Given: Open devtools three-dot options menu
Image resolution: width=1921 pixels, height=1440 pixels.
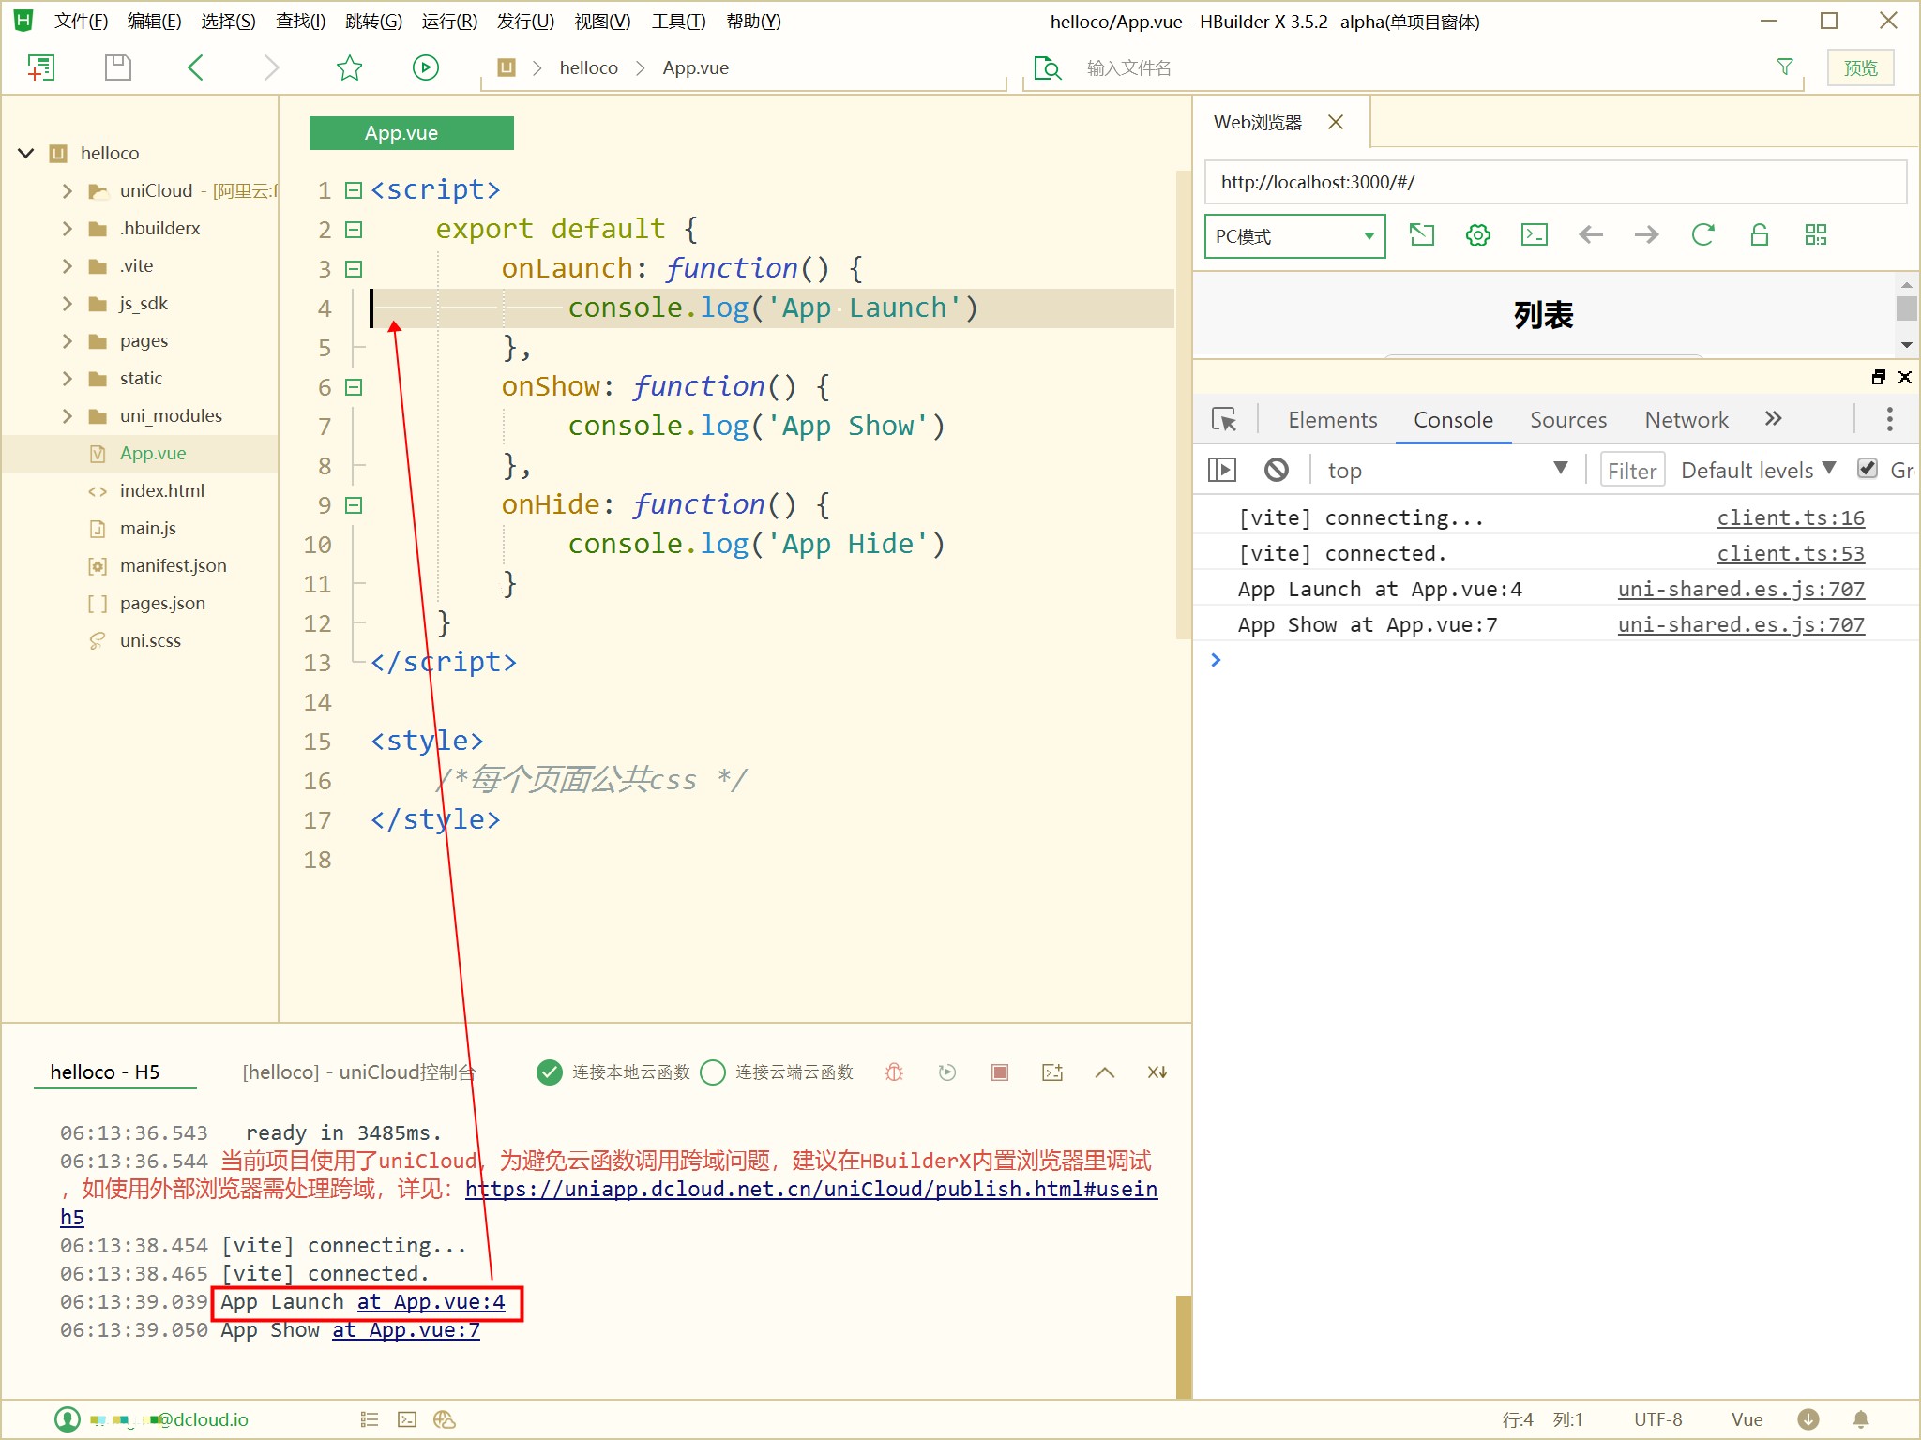Looking at the screenshot, I should pos(1890,419).
